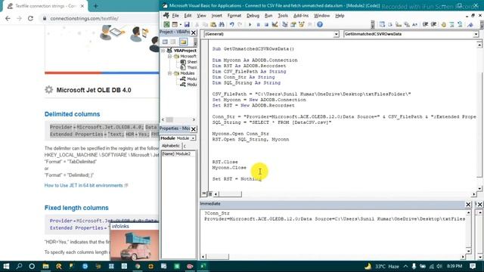Click the Indent icon in Edit toolbar

(x=425, y=24)
